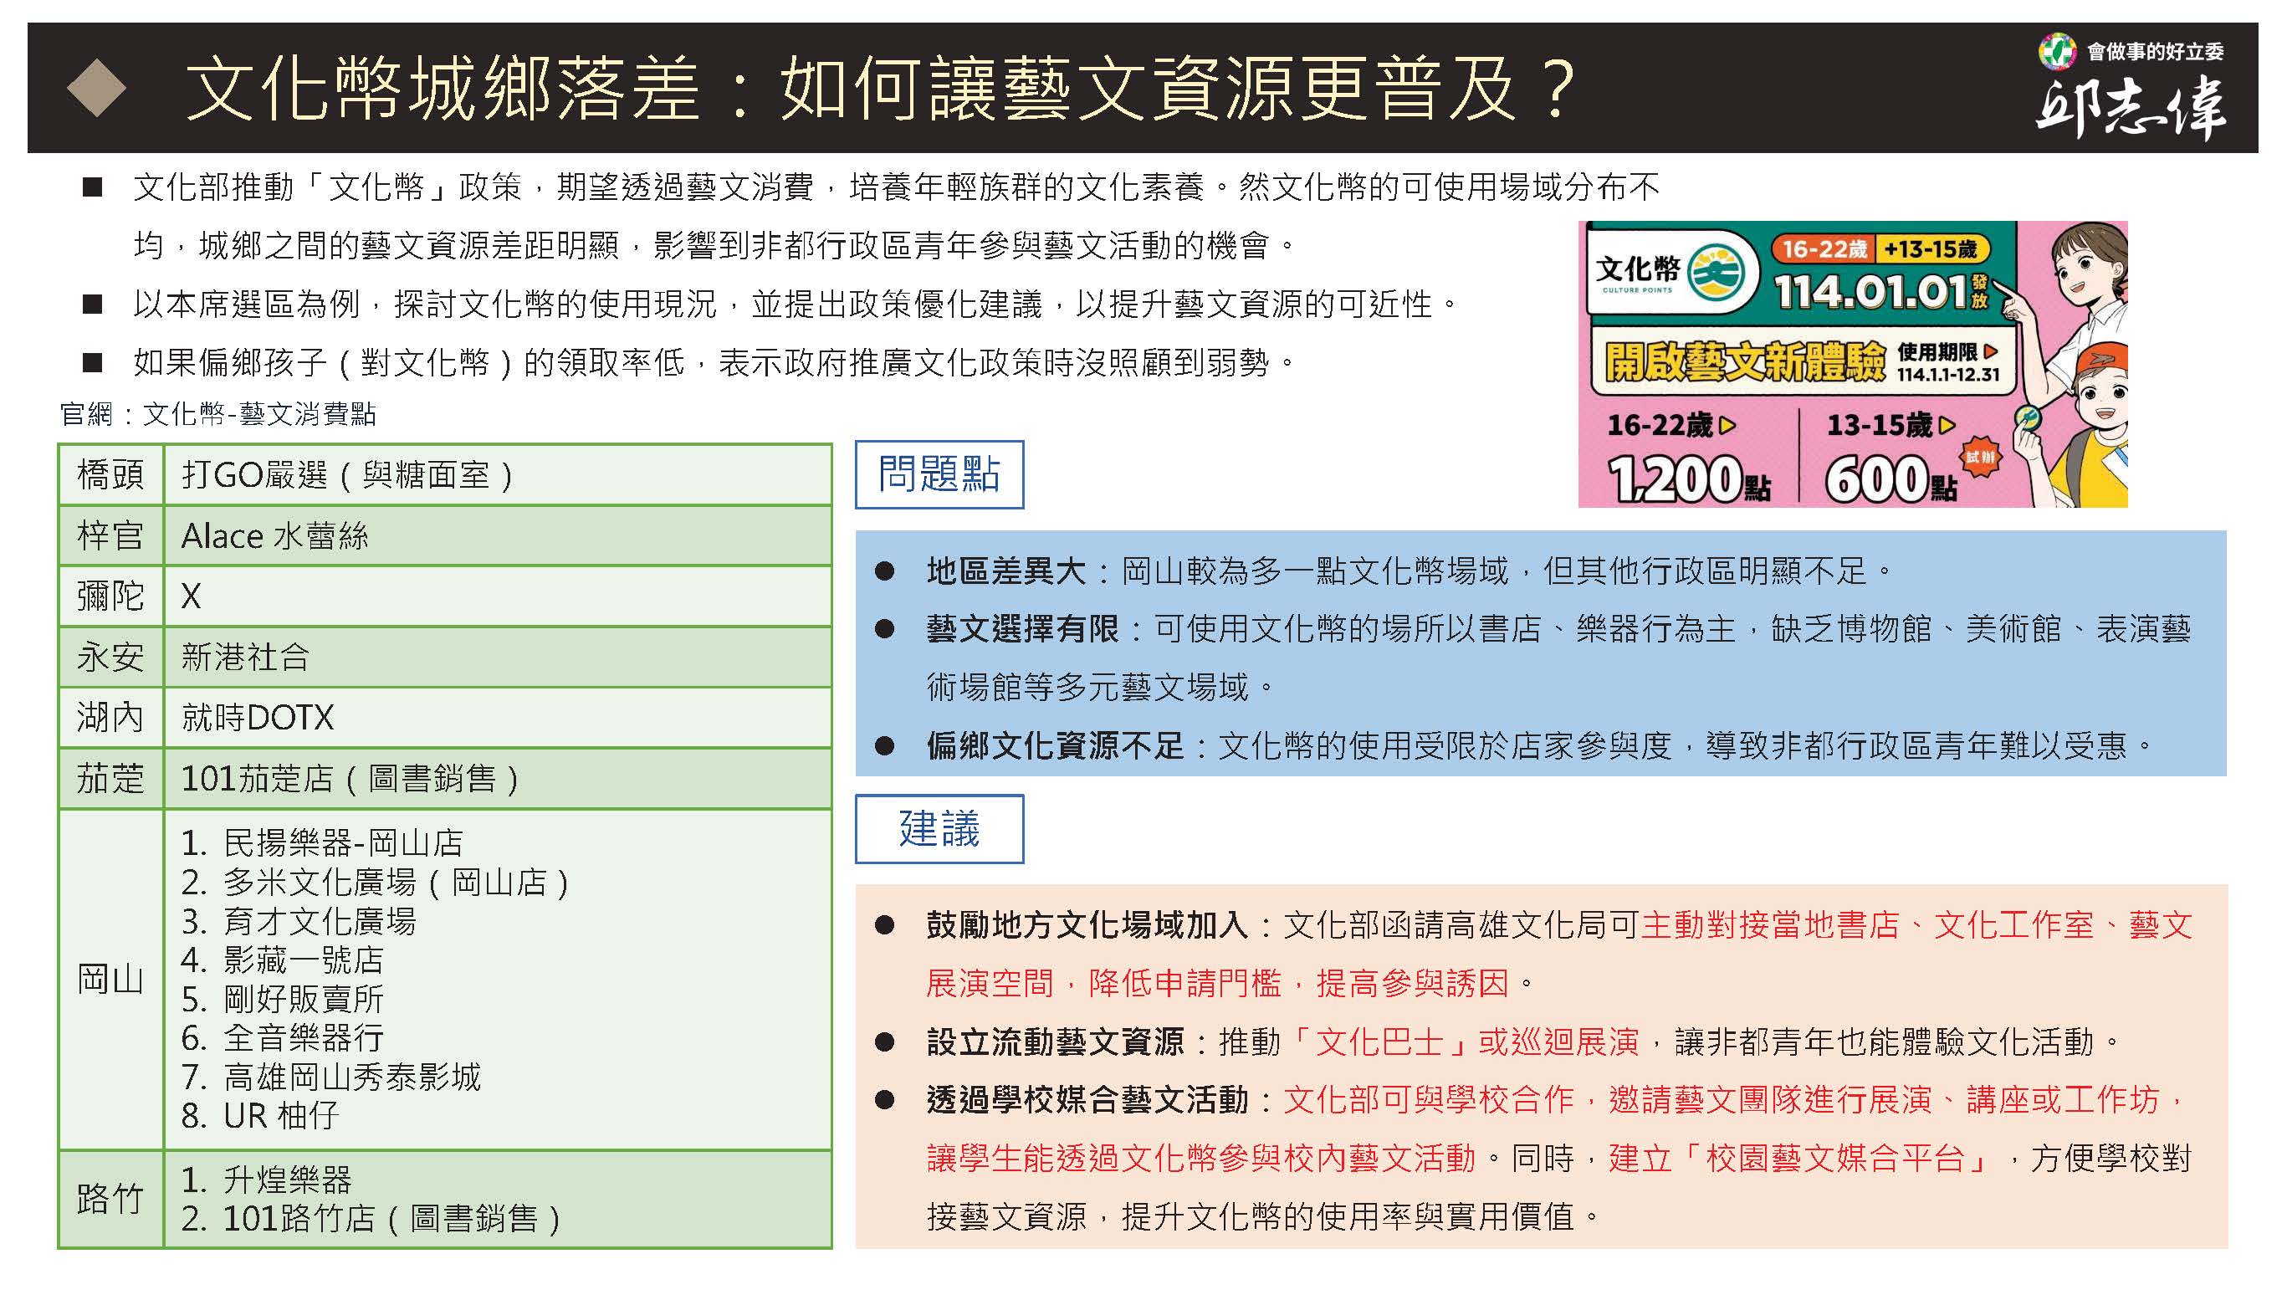The height and width of the screenshot is (1300, 2287).
Task: Click the 問題點 heading box
Action: (939, 474)
